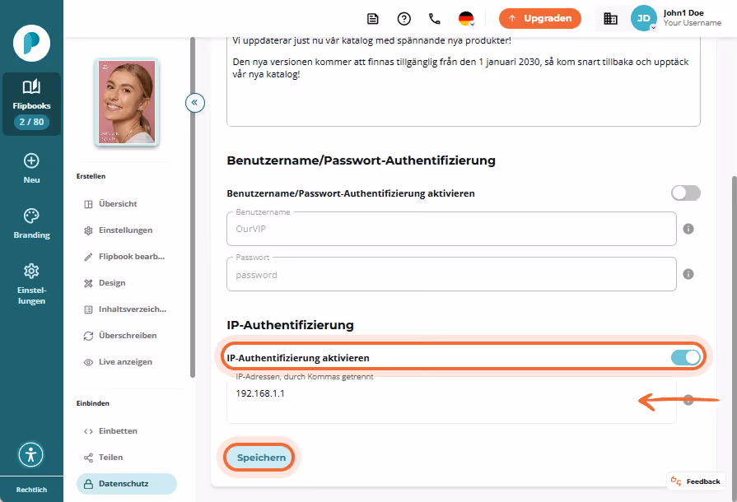Image resolution: width=737 pixels, height=502 pixels.
Task: Enable Benutzername/Passwort-Authentifizierung toggle
Action: tap(686, 193)
